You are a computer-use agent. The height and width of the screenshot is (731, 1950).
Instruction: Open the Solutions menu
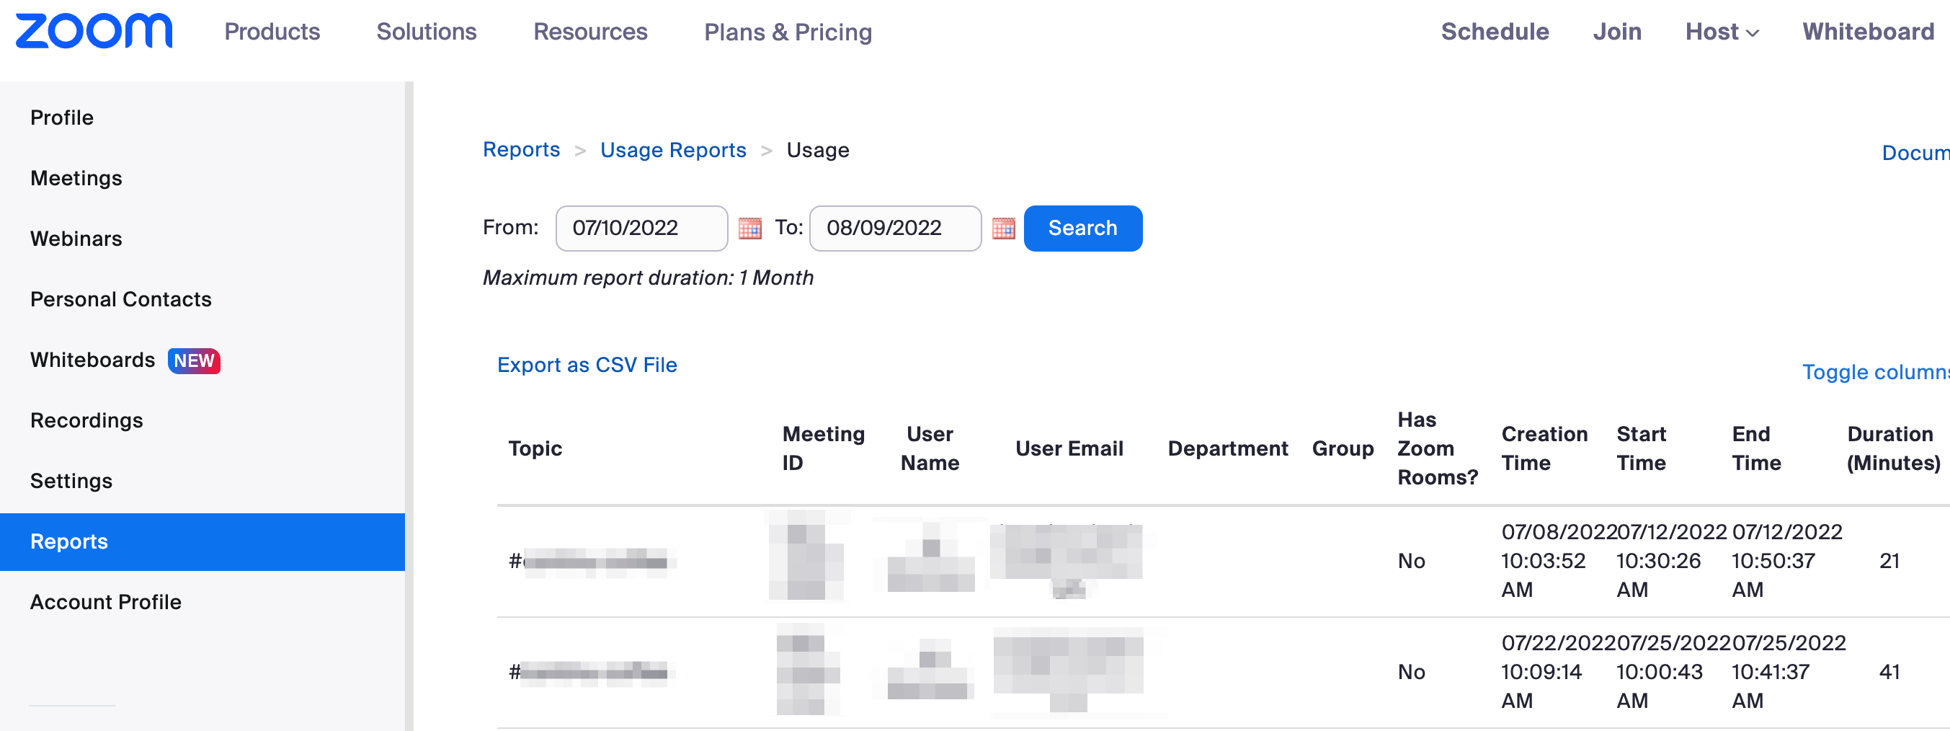coord(426,32)
